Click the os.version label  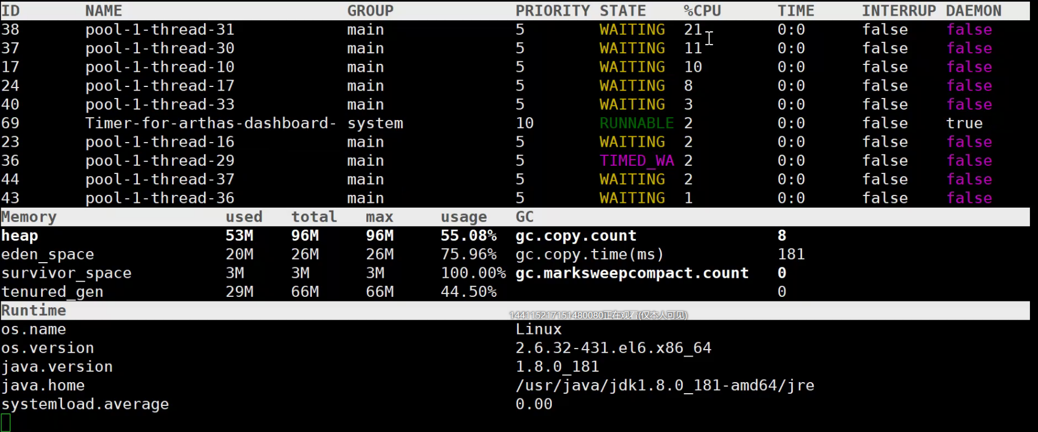48,348
